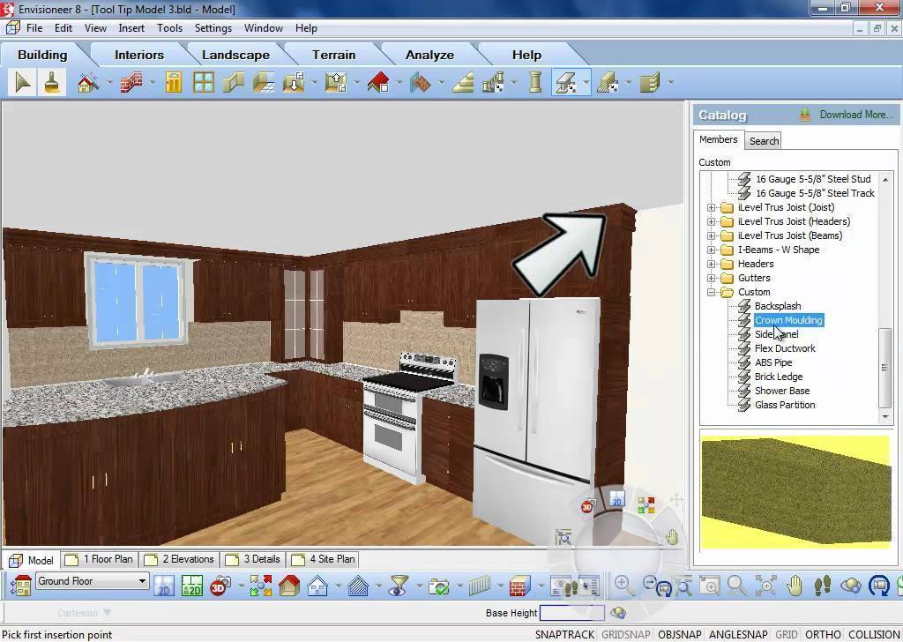Switch to 2 Elevations worksheet tab
This screenshot has width=903, height=642.
pos(180,559)
